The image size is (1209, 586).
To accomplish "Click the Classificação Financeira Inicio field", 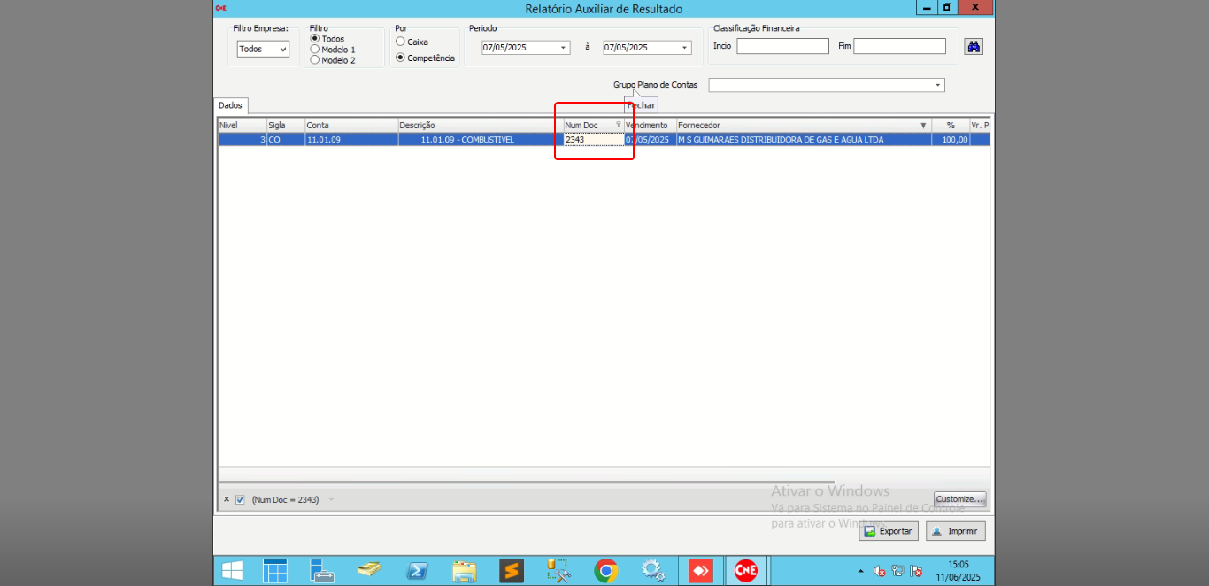I will [782, 46].
